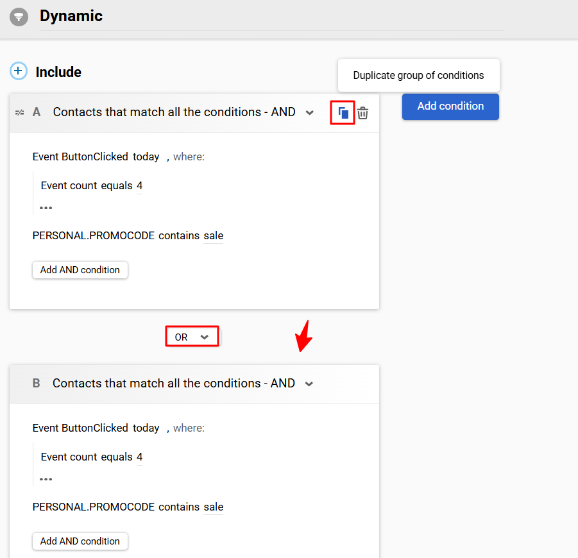
Task: Click the Dynamic segment filter icon
Action: pos(19,17)
